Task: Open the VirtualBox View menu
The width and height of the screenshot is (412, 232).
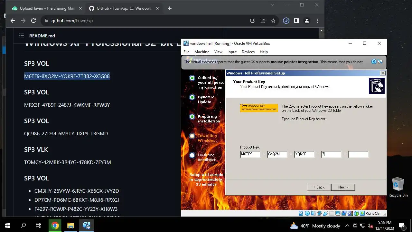Action: pos(218,52)
